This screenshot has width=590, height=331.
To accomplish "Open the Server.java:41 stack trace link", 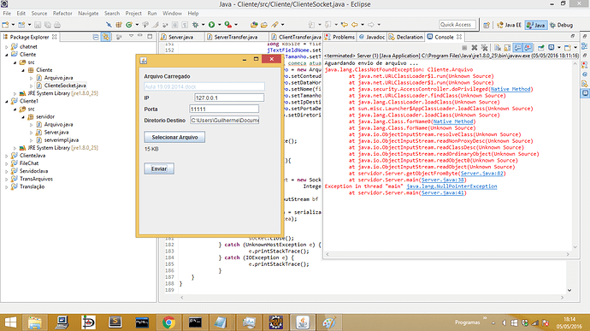I will (443, 192).
